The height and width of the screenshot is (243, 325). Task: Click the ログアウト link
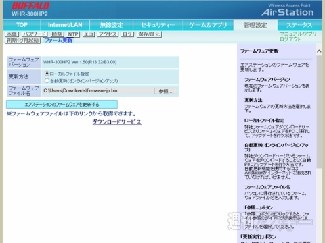pyautogui.click(x=290, y=39)
